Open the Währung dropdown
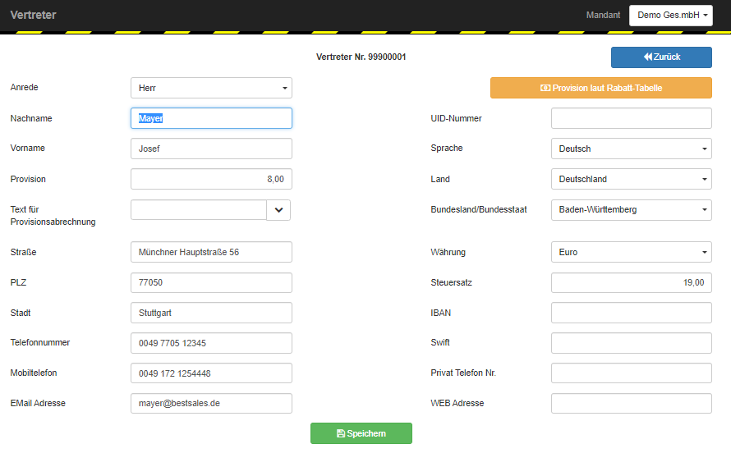 (632, 252)
